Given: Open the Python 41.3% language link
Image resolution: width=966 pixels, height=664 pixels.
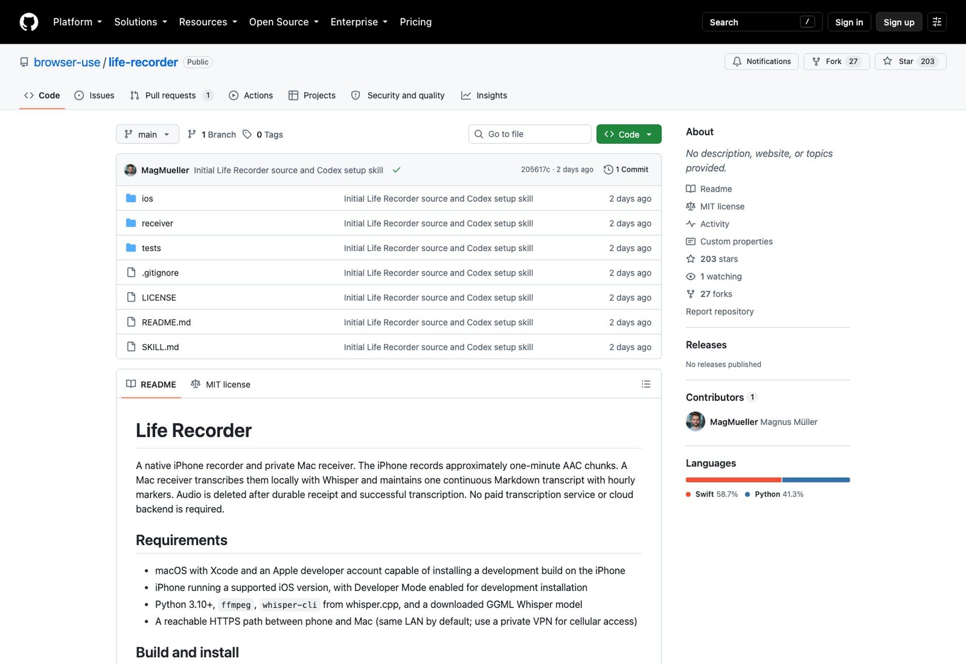Looking at the screenshot, I should (x=774, y=494).
